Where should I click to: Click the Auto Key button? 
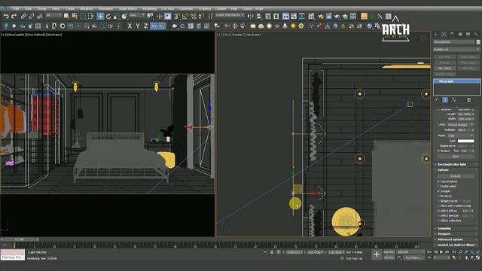pyautogui.click(x=389, y=252)
